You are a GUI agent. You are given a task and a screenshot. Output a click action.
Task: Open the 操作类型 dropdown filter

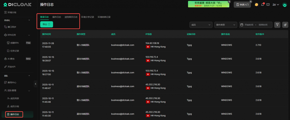[x=226, y=25]
